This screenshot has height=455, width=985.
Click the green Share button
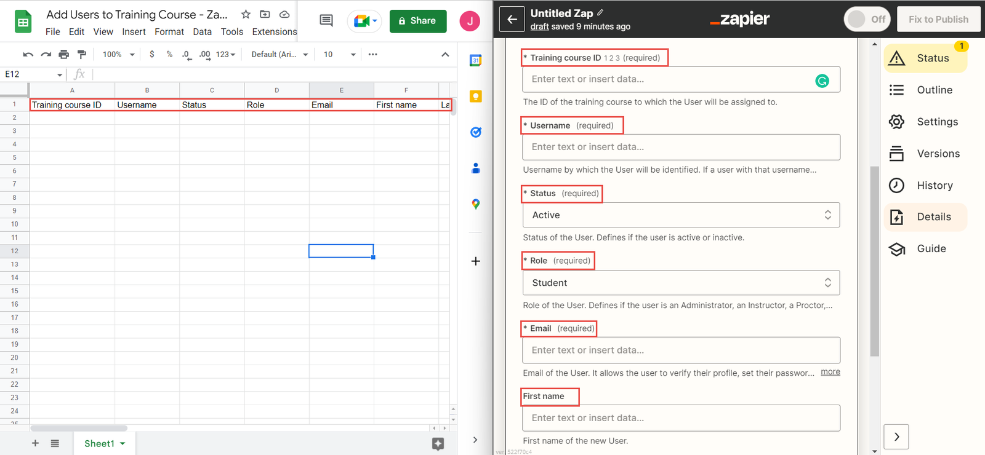click(417, 21)
